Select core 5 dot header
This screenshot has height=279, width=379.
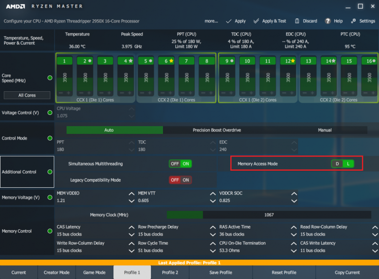pos(146,61)
